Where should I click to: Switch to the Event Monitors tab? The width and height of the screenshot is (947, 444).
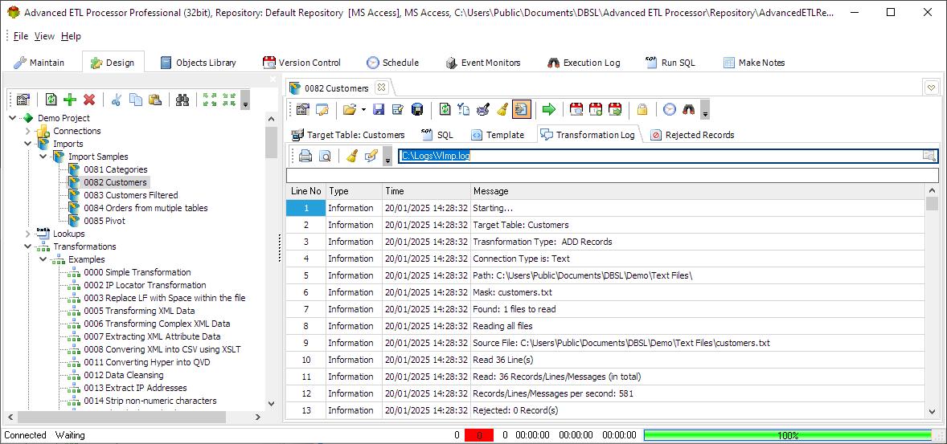point(483,62)
